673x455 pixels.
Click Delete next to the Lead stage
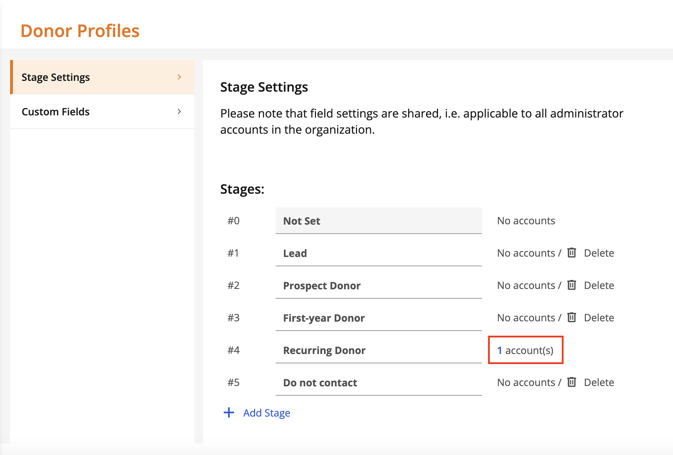pyautogui.click(x=599, y=253)
